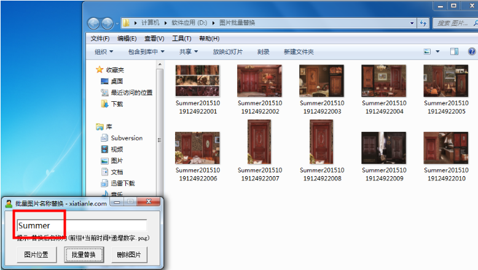Expand the 共享 dropdown
This screenshot has height=270, width=478.
click(189, 52)
